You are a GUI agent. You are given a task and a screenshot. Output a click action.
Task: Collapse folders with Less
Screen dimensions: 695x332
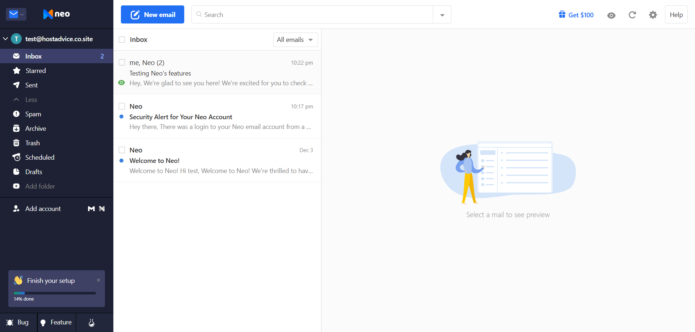coord(56,99)
